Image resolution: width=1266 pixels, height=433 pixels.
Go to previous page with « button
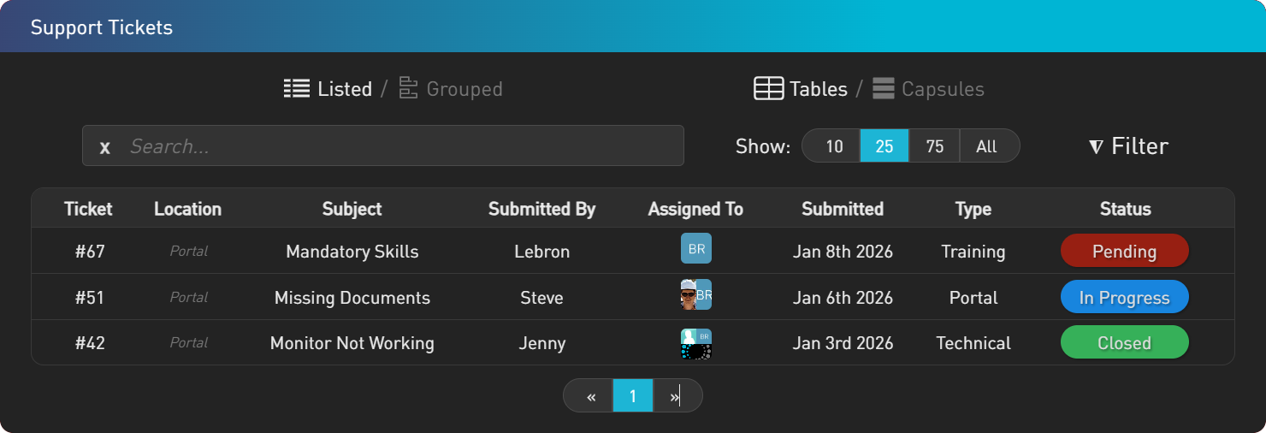pyautogui.click(x=590, y=396)
